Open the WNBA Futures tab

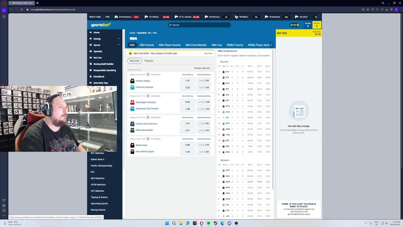(x=235, y=45)
